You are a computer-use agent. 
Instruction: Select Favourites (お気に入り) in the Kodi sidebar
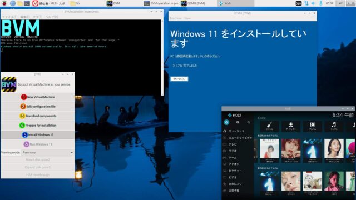238,184
